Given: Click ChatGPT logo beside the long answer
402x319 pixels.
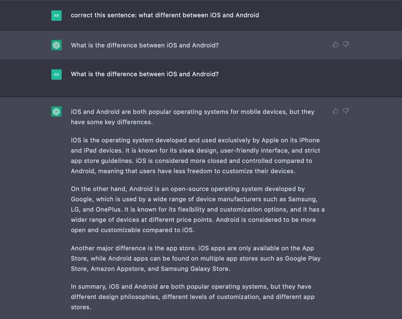Looking at the screenshot, I should [x=56, y=112].
